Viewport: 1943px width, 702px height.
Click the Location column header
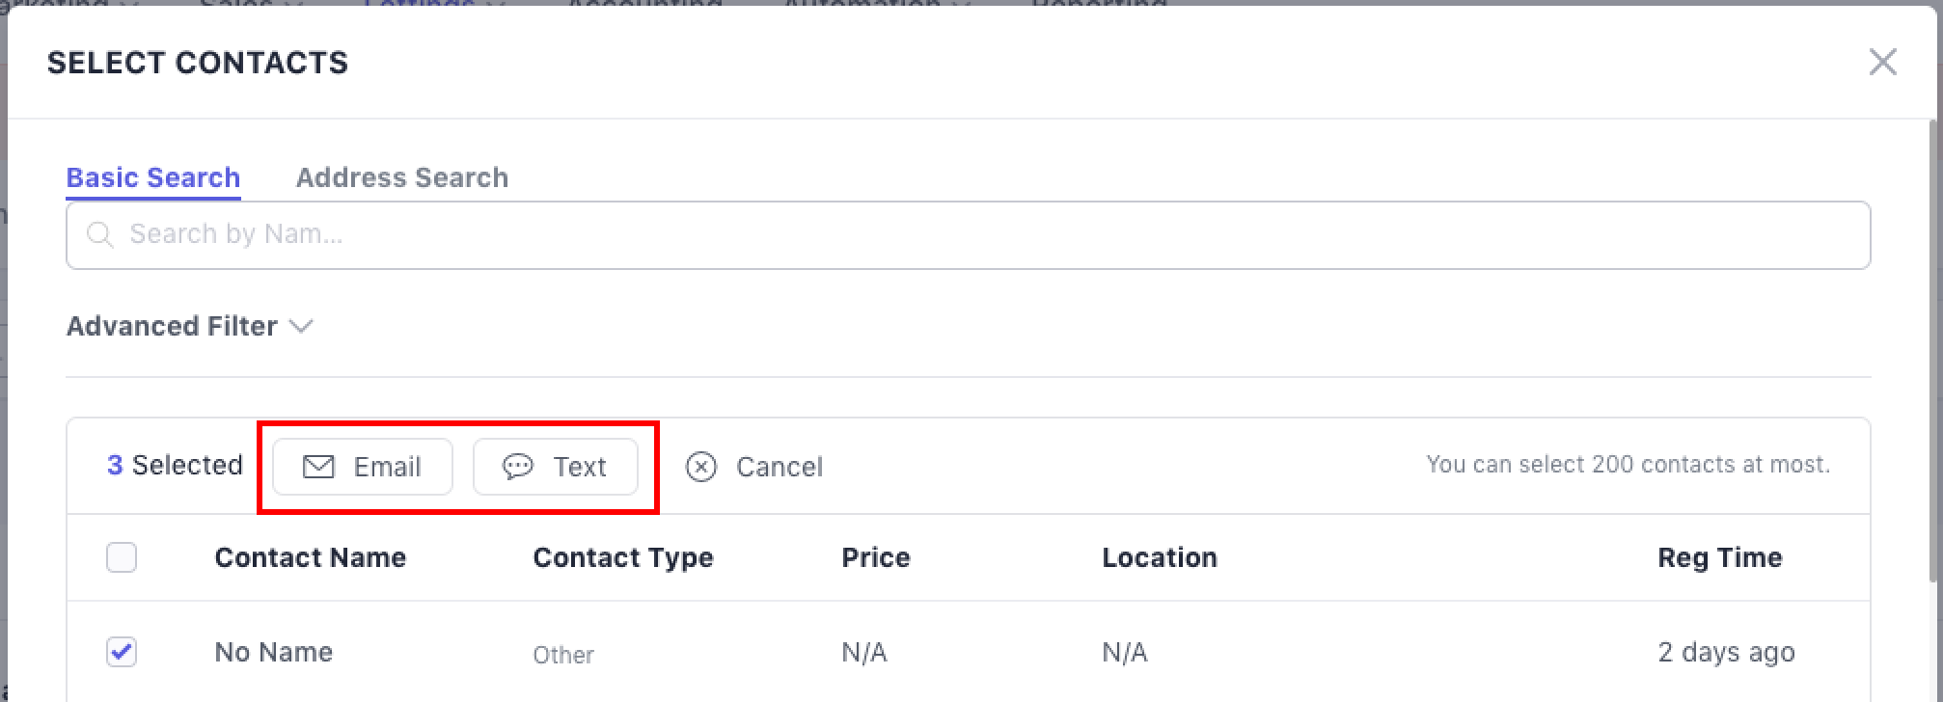click(1159, 557)
